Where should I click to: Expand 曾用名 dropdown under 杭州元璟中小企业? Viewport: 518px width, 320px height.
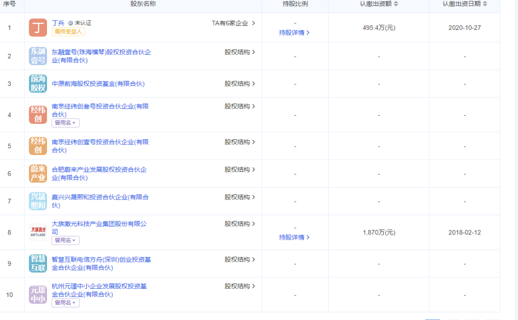[65, 303]
